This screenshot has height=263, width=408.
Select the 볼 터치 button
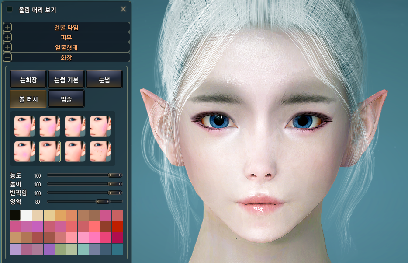click(x=28, y=99)
